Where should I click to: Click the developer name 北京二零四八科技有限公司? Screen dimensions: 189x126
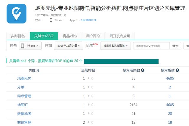point(51,15)
